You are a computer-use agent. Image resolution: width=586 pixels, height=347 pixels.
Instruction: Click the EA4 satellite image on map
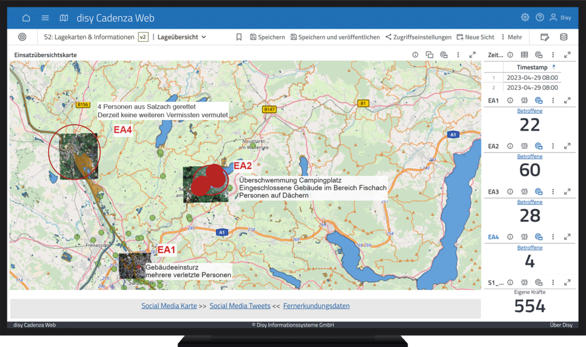point(79,156)
